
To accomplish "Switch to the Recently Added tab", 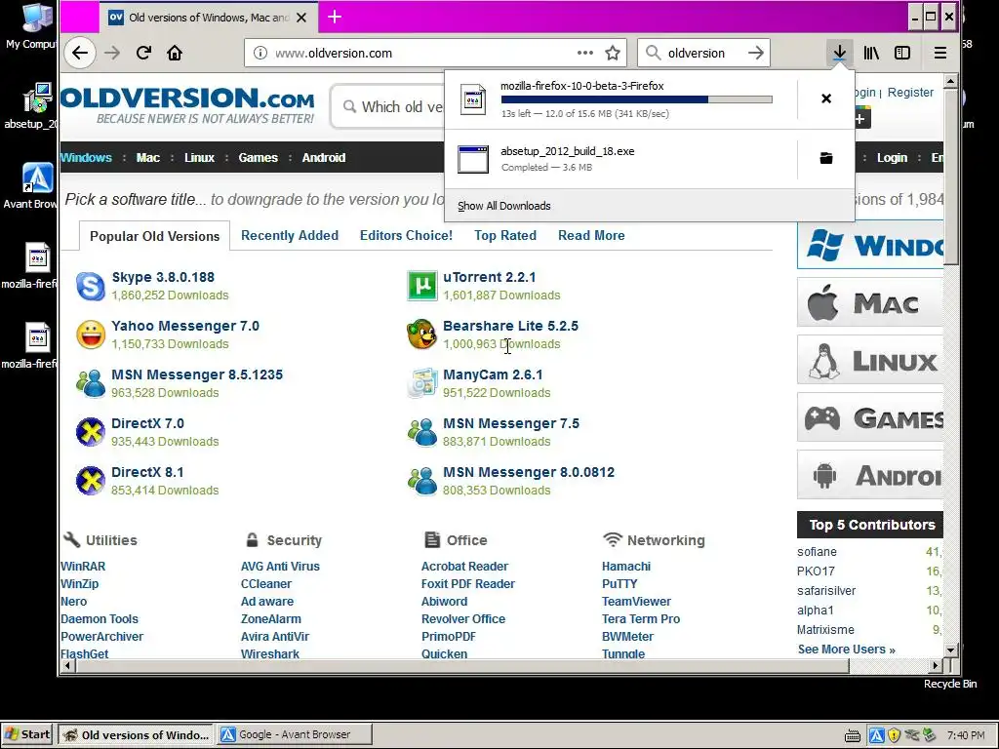I will 289,236.
